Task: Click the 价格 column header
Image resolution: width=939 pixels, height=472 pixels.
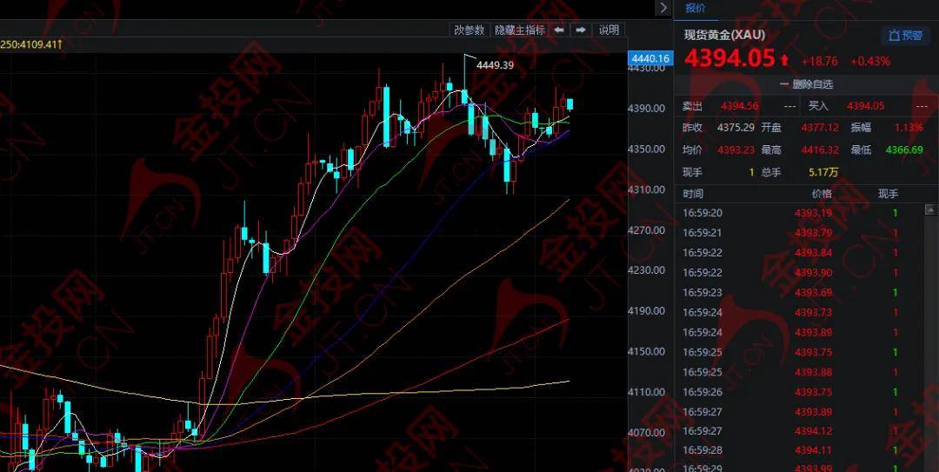Action: 821,194
